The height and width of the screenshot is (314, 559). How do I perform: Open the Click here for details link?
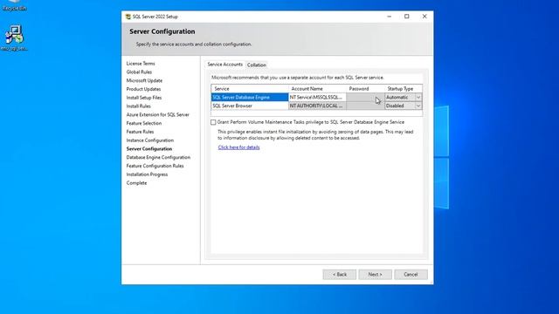238,147
